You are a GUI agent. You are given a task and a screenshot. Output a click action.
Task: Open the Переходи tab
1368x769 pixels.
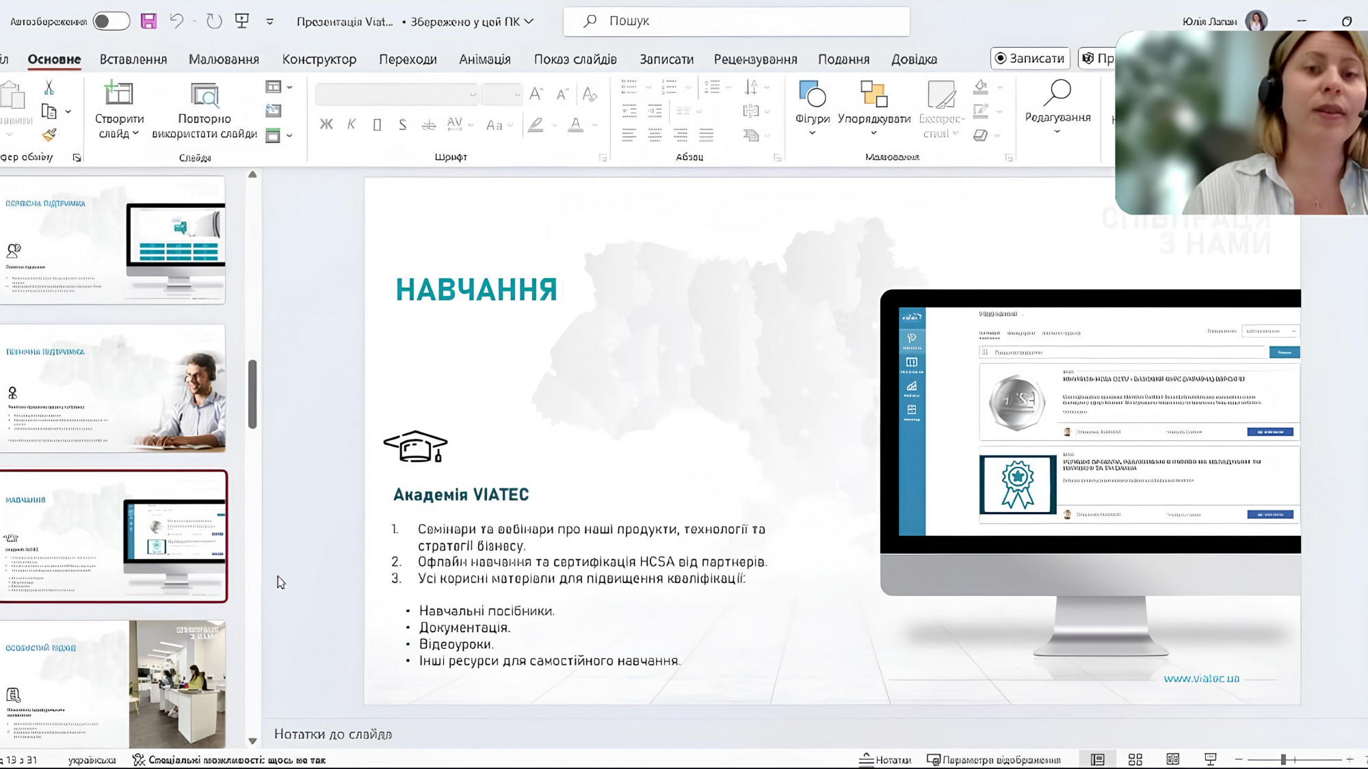pyautogui.click(x=408, y=59)
